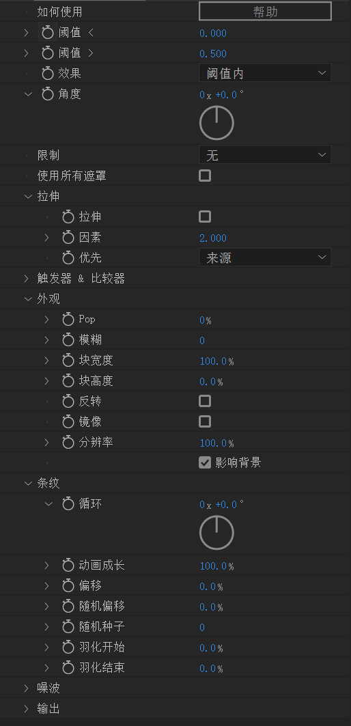Toggle stopwatch for 角度 property
This screenshot has width=351, height=726.
click(x=48, y=94)
